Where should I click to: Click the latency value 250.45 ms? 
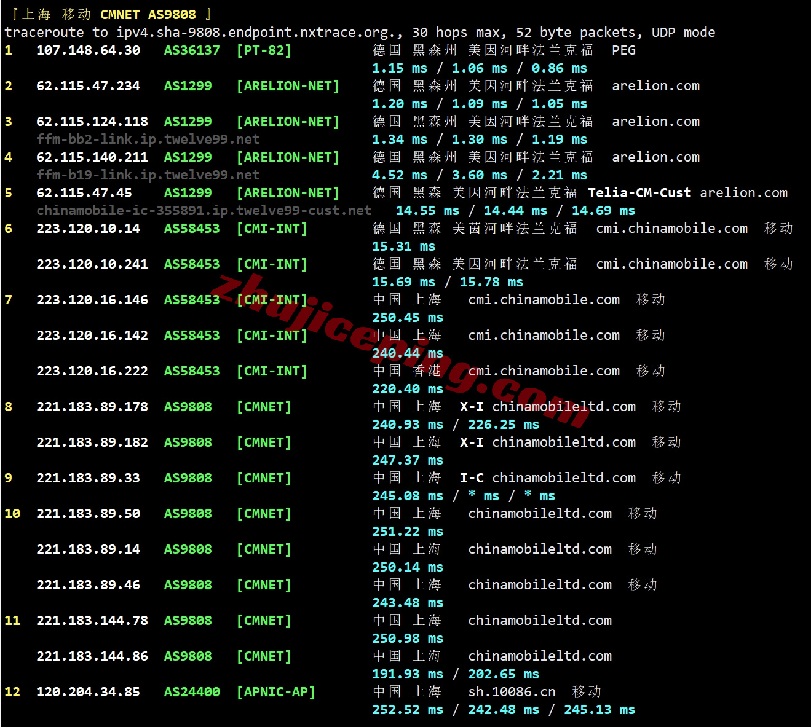tap(408, 318)
